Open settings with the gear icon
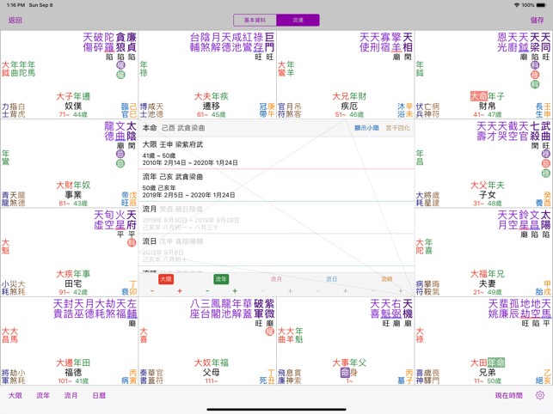553x414 pixels. (539, 395)
